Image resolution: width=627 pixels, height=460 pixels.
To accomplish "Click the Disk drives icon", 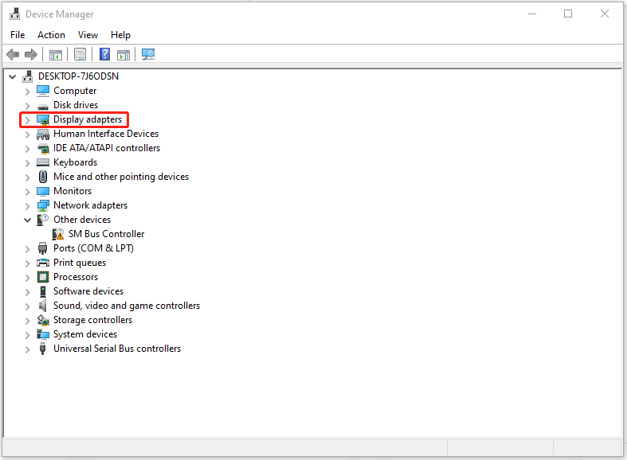I will click(43, 106).
